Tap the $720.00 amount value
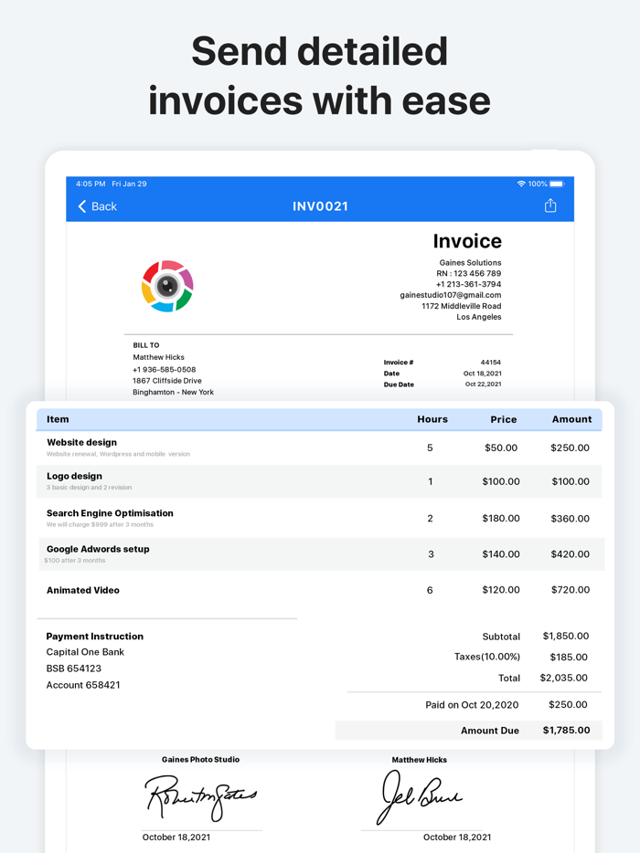Image resolution: width=640 pixels, height=853 pixels. 571,590
